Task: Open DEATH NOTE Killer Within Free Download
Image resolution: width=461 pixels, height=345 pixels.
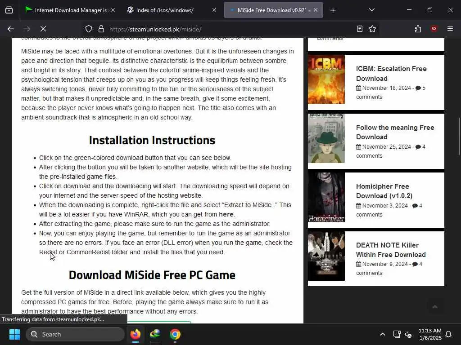Action: click(x=391, y=250)
